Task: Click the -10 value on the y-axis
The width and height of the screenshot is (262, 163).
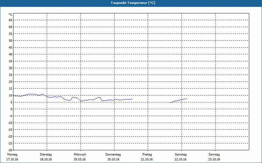Action: 10,123
